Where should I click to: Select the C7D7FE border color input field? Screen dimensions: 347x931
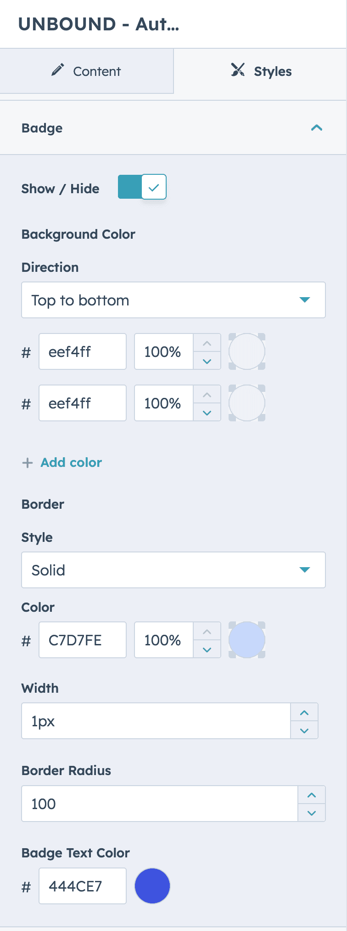tap(82, 639)
